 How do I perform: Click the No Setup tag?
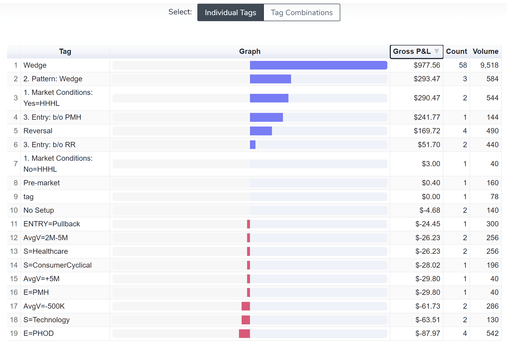pyautogui.click(x=38, y=210)
